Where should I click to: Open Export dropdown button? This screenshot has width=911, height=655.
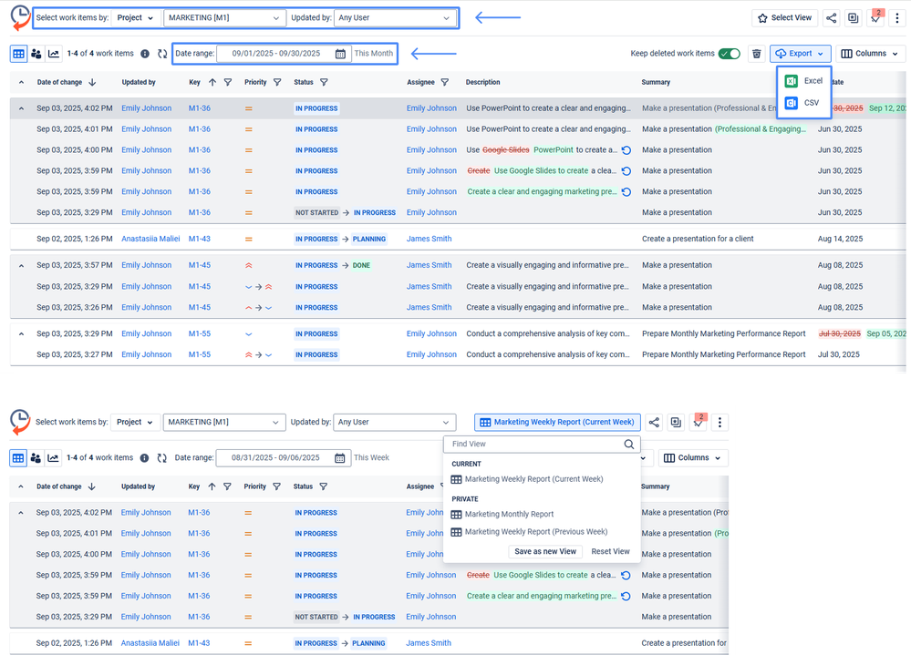click(801, 54)
